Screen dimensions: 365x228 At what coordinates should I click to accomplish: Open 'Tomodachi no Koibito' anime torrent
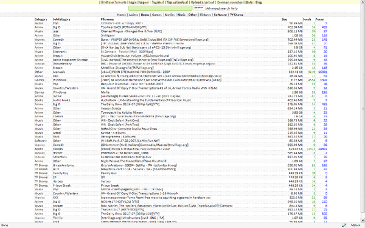coord(122,112)
